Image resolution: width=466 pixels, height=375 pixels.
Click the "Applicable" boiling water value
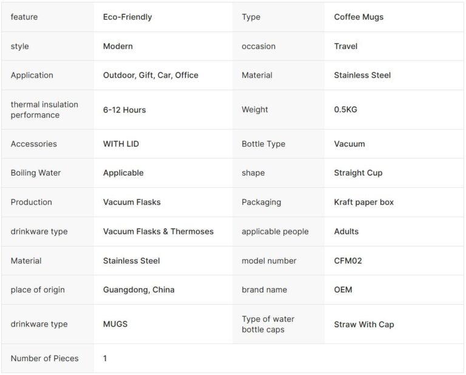pyautogui.click(x=123, y=173)
